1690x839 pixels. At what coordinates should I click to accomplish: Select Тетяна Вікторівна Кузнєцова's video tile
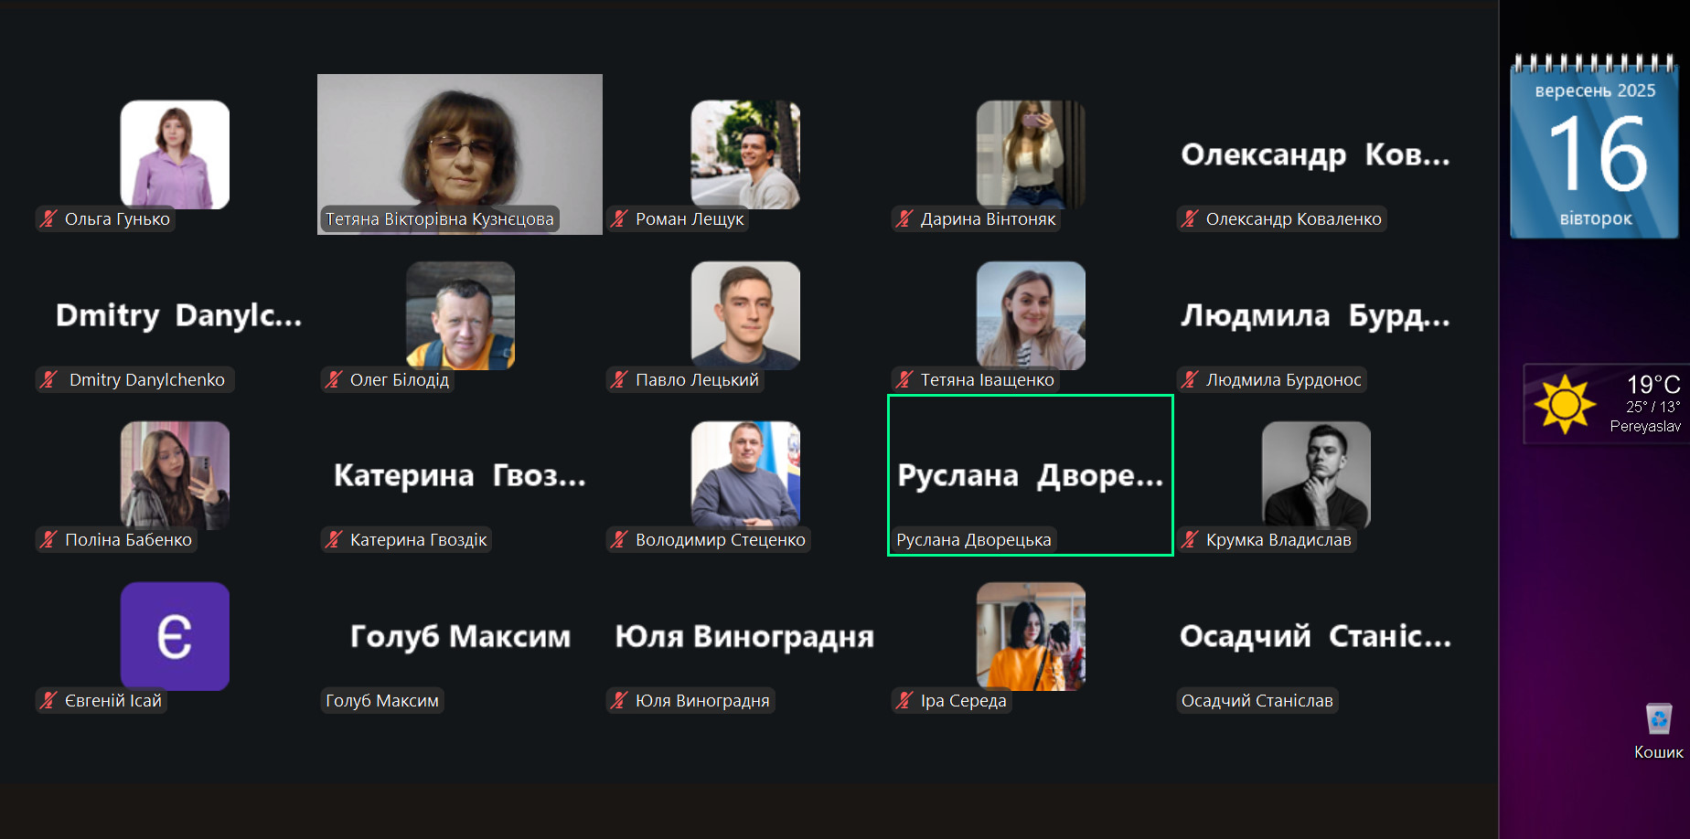click(460, 154)
